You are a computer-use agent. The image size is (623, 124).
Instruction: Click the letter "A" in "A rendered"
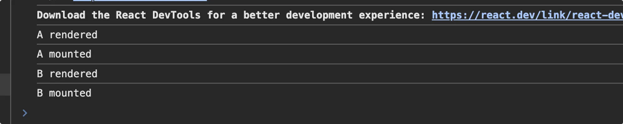[40, 35]
